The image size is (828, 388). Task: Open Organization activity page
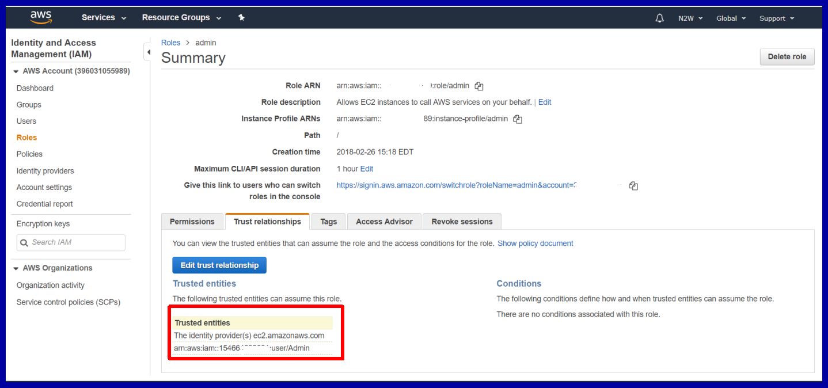click(x=51, y=286)
